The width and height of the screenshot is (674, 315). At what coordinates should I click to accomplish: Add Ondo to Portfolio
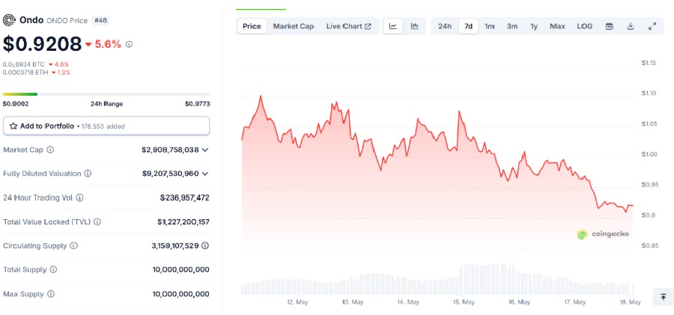point(106,126)
